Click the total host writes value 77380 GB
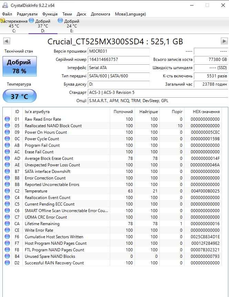This screenshot has width=229, height=297. click(x=211, y=59)
